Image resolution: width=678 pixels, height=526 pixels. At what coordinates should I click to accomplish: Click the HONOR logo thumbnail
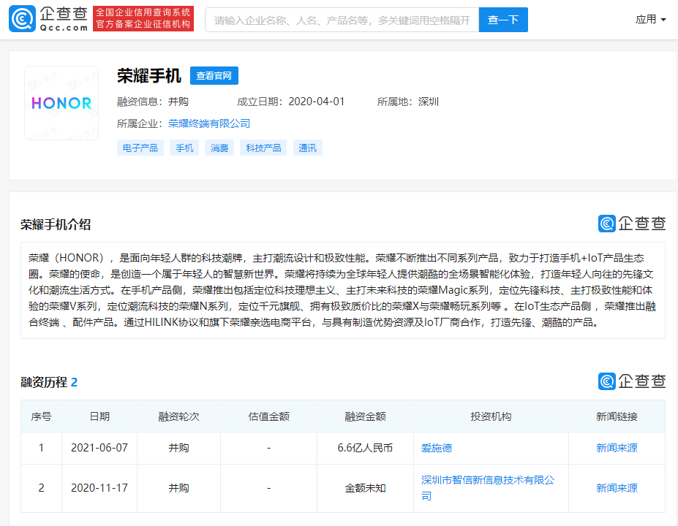(x=61, y=103)
